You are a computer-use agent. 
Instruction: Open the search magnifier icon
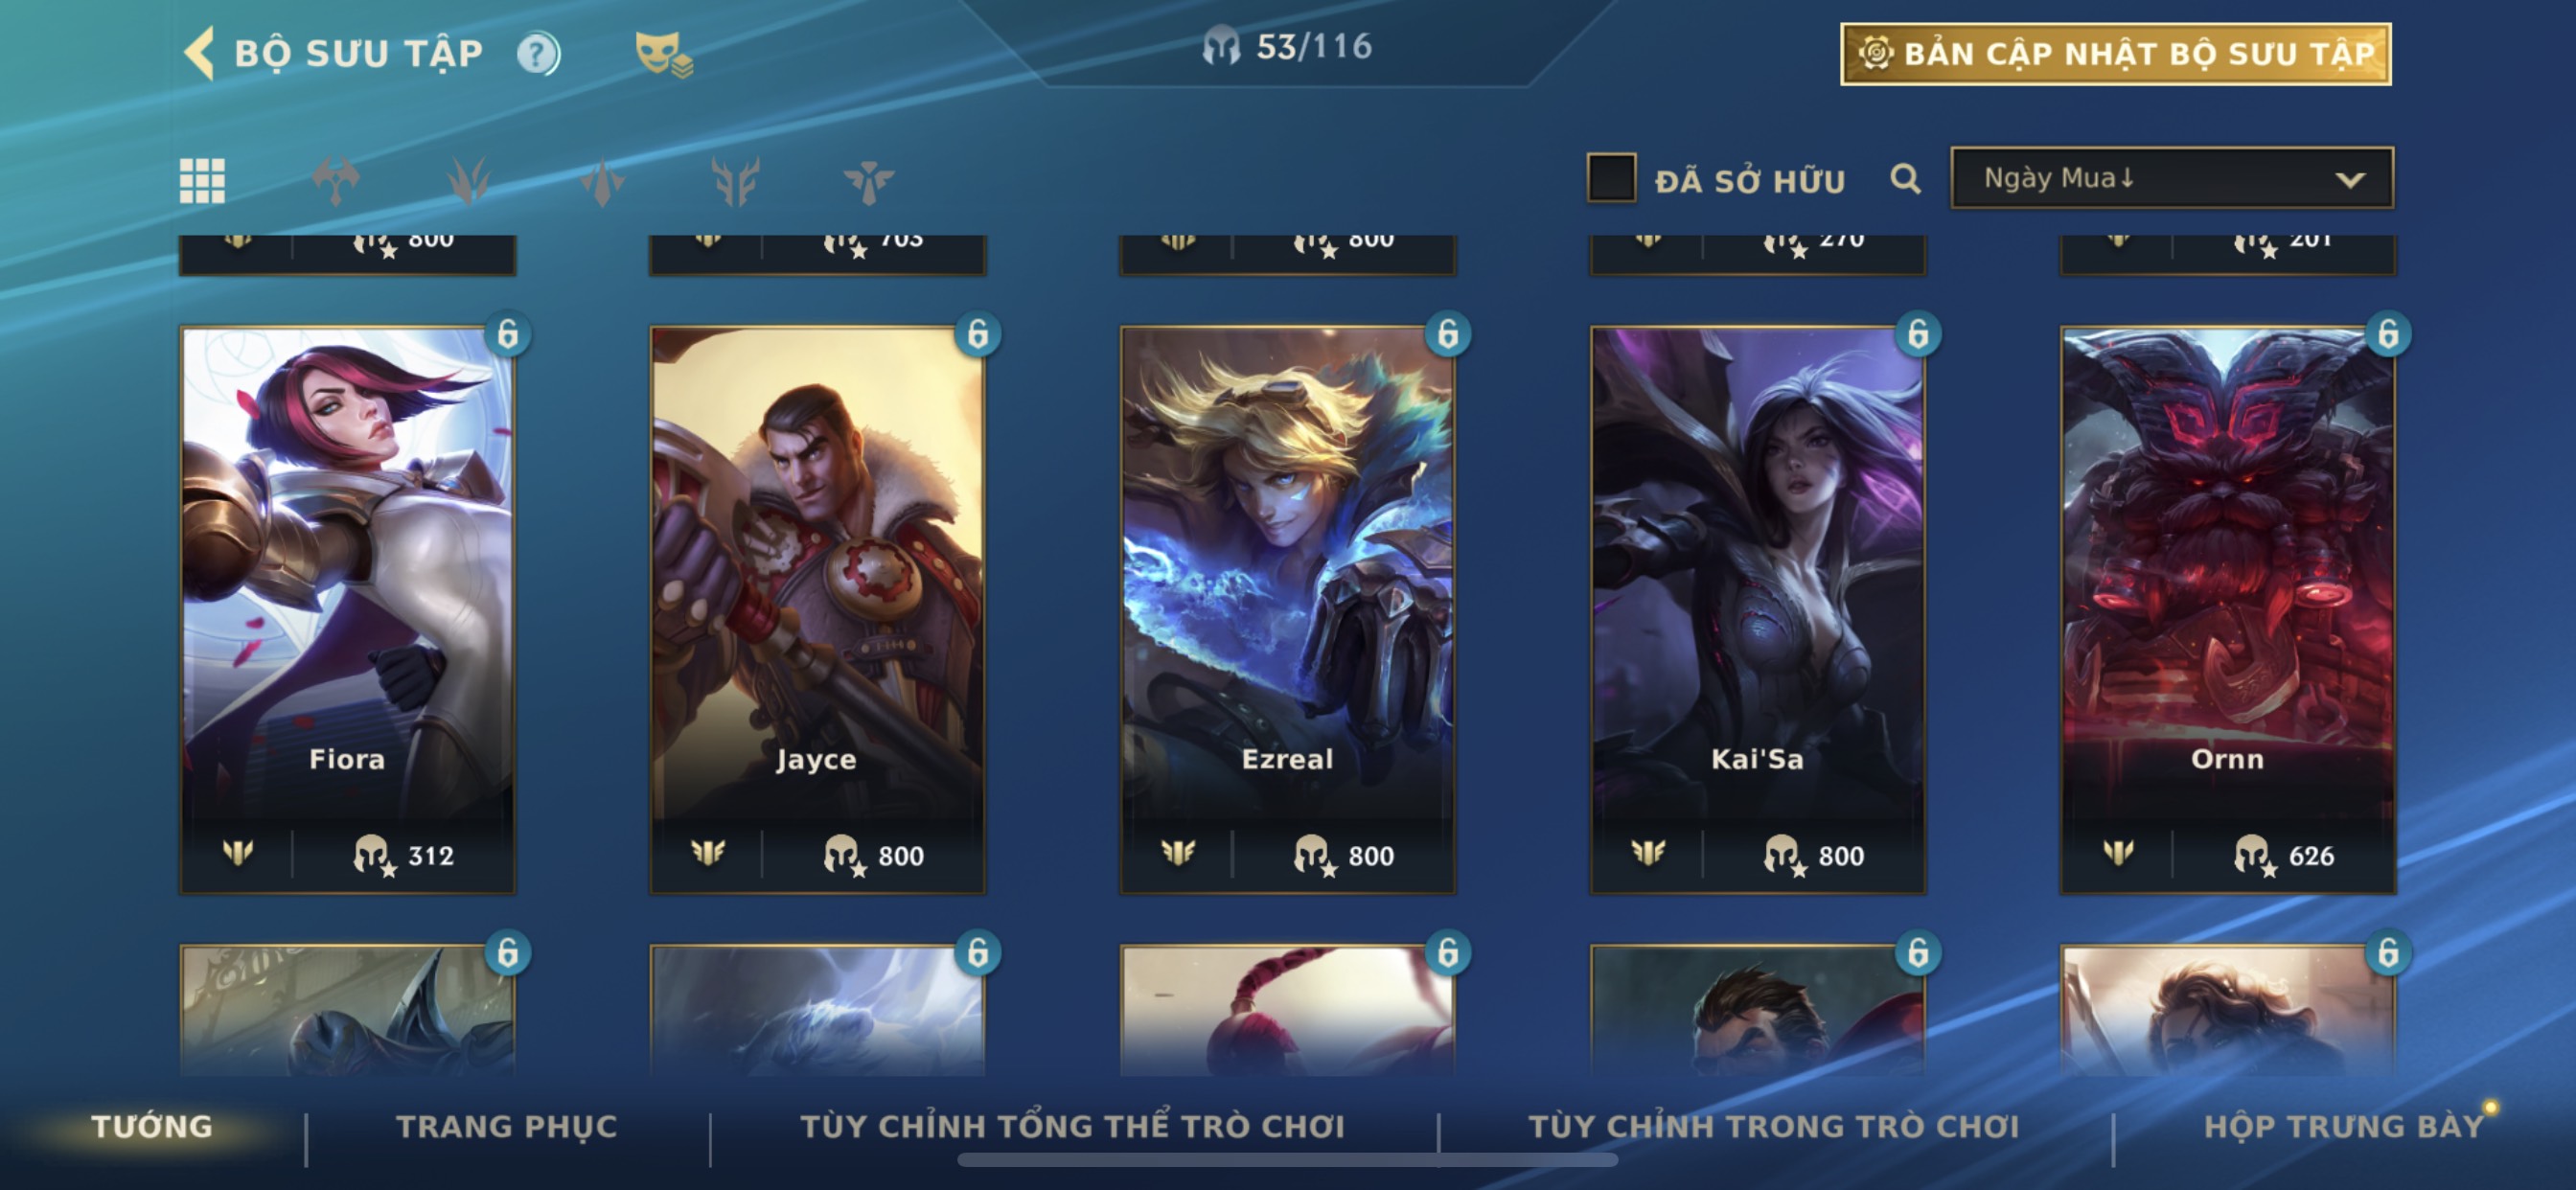1905,179
